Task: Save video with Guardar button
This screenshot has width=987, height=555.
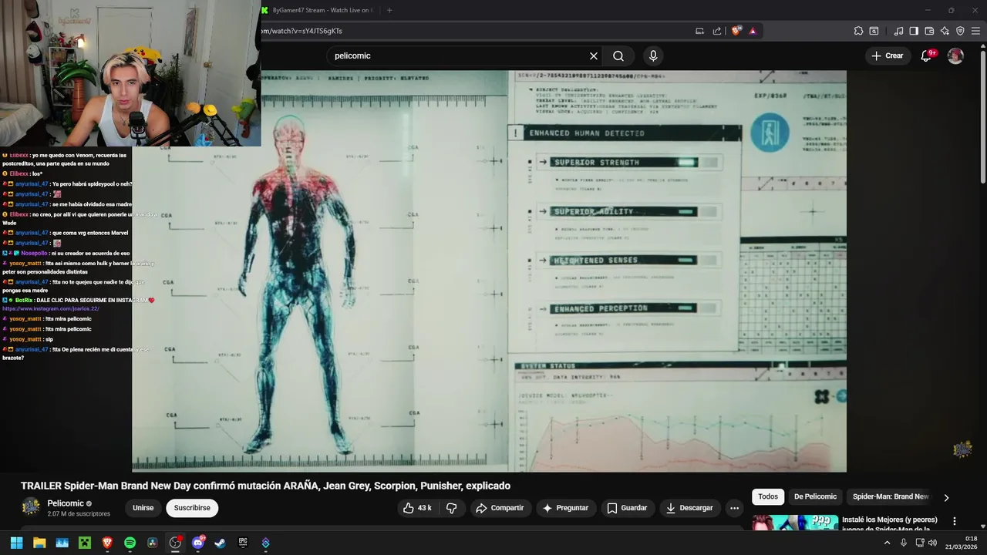Action: click(x=627, y=508)
